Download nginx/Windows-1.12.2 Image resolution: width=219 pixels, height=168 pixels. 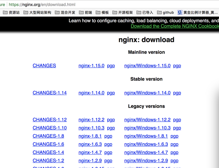point(147,120)
